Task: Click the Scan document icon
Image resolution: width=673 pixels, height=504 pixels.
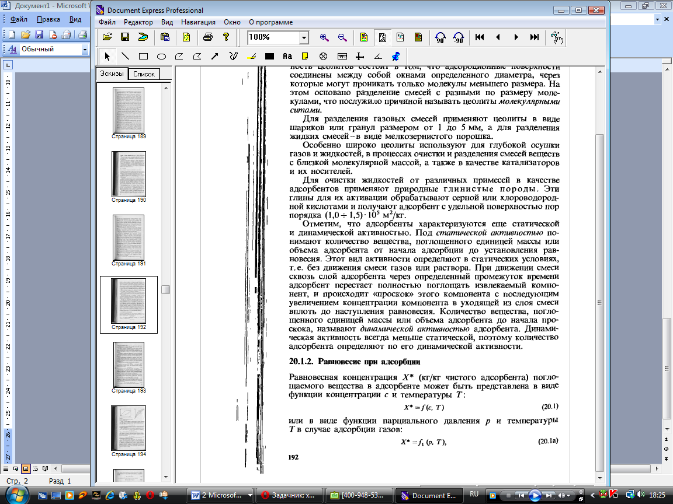Action: tap(143, 37)
